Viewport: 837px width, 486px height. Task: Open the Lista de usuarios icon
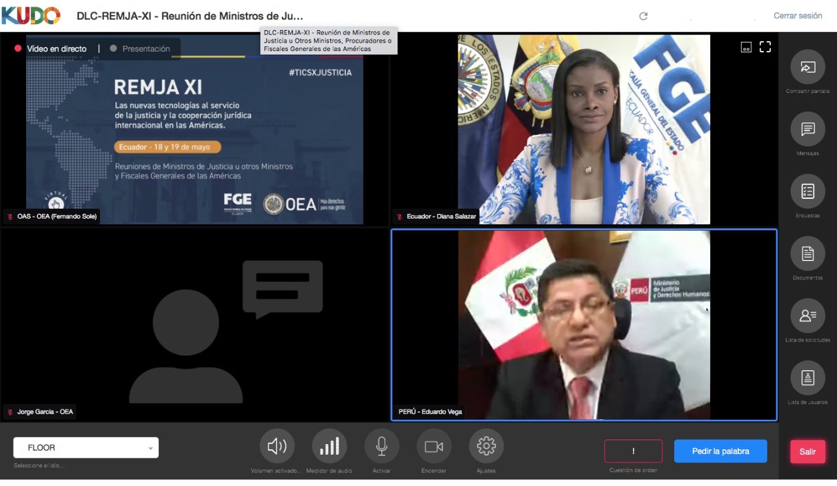[x=808, y=377]
